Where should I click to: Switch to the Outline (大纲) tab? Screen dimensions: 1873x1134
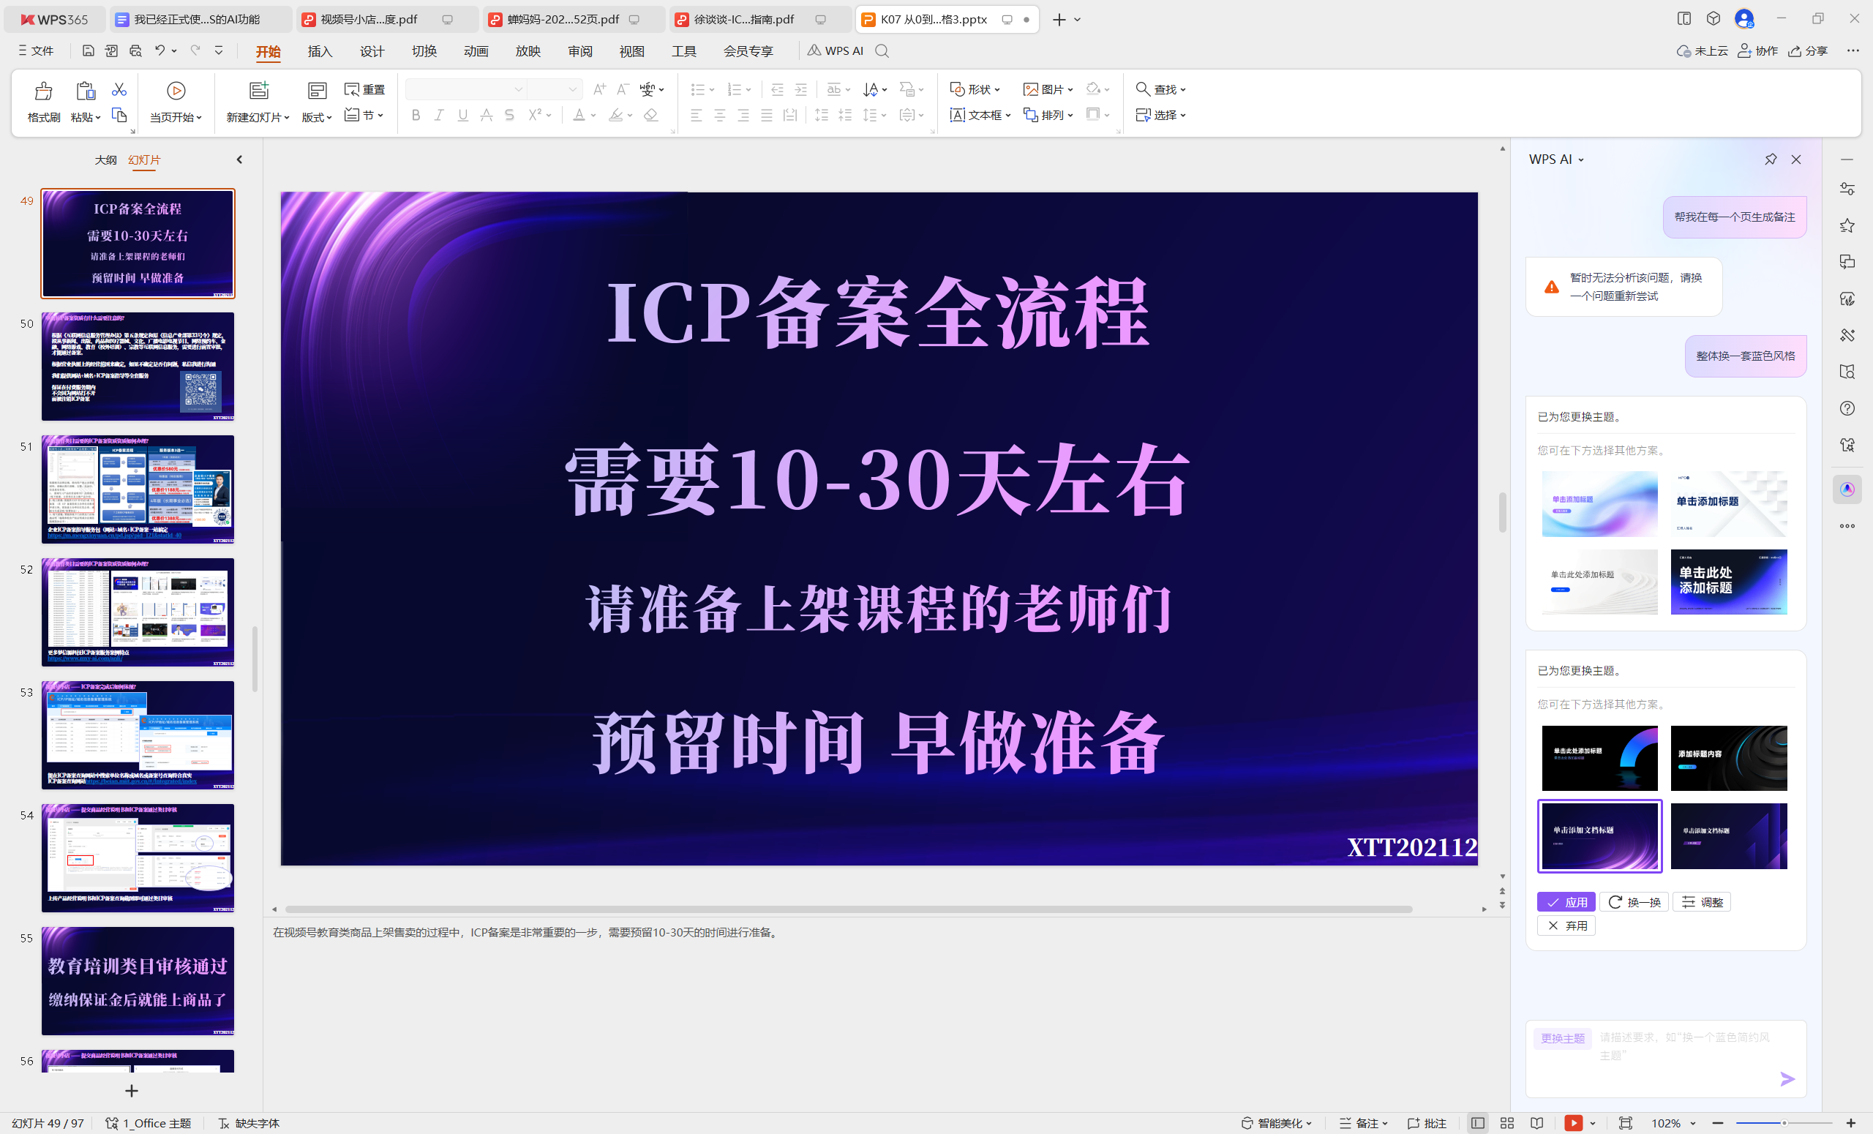[105, 159]
